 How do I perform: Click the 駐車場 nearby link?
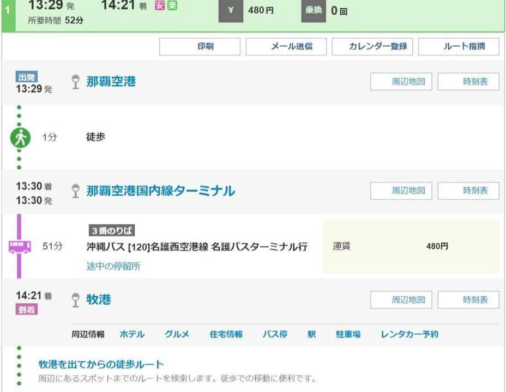pos(348,334)
